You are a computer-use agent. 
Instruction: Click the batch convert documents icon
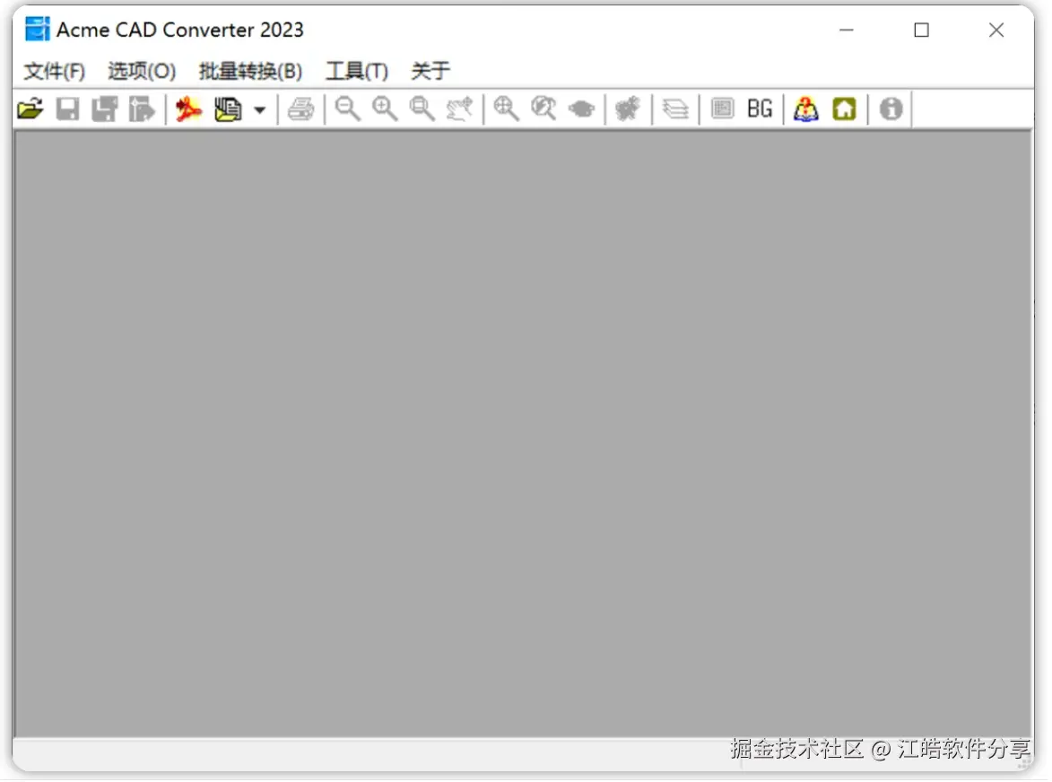pos(228,109)
